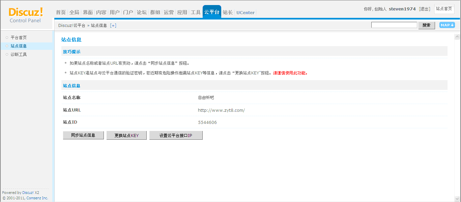Click 设置云平台接口IP button
461x202 pixels.
point(176,135)
